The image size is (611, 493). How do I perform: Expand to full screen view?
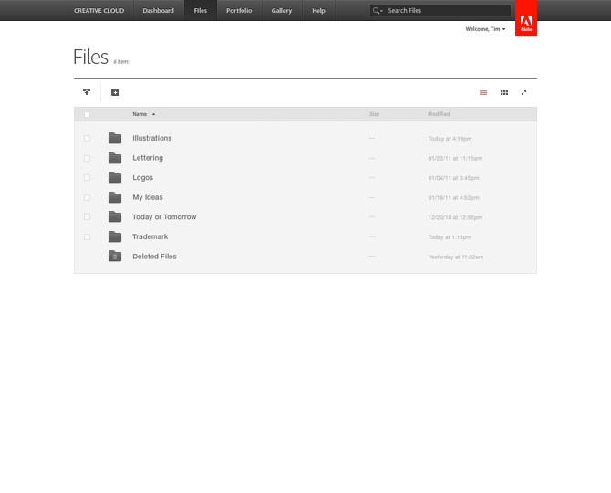click(x=524, y=92)
